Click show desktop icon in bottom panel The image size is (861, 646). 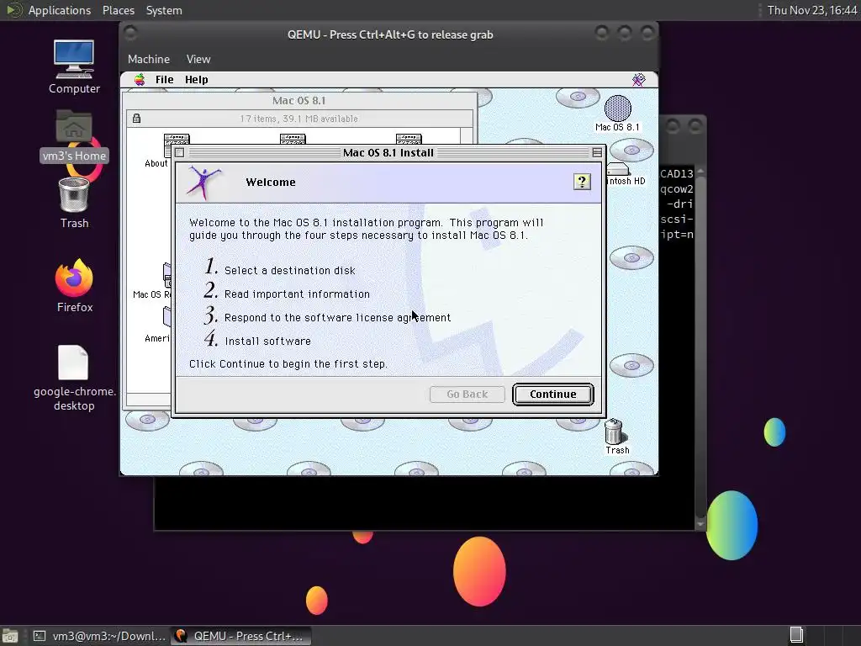tap(10, 636)
